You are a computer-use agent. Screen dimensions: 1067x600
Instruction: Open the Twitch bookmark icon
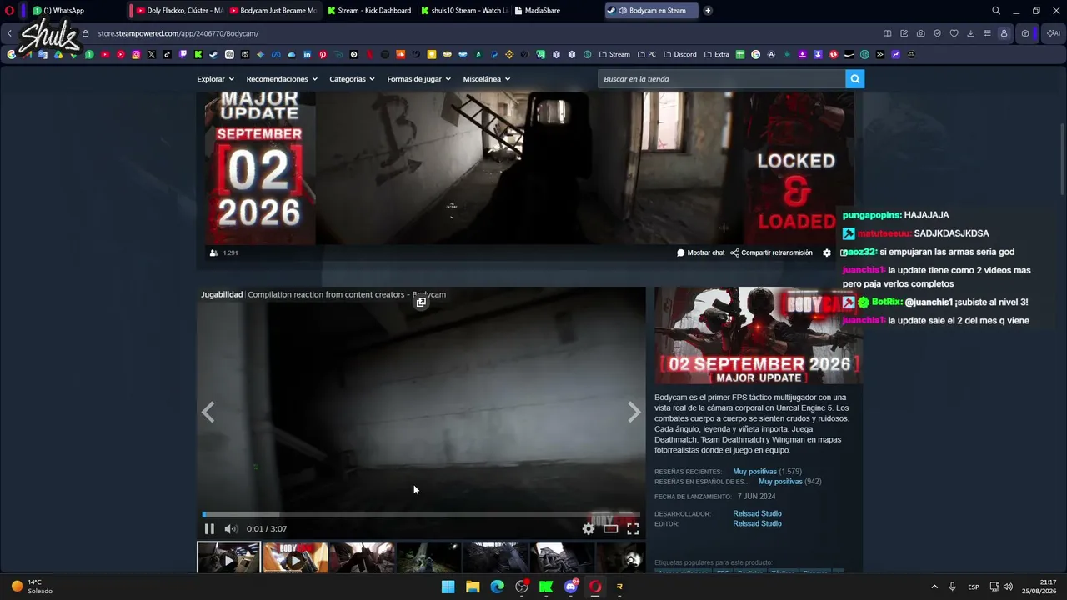[x=183, y=54]
